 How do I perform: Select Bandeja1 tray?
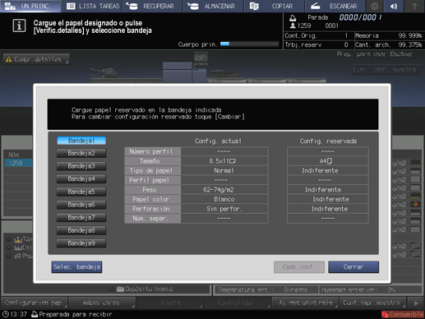coord(81,141)
